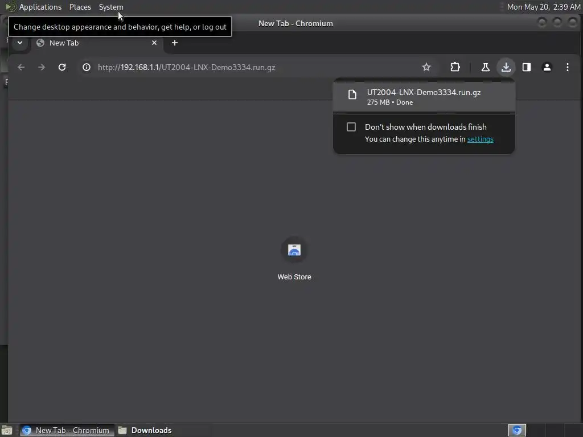
Task: Toggle the Downloads toolbar button
Action: pyautogui.click(x=506, y=67)
